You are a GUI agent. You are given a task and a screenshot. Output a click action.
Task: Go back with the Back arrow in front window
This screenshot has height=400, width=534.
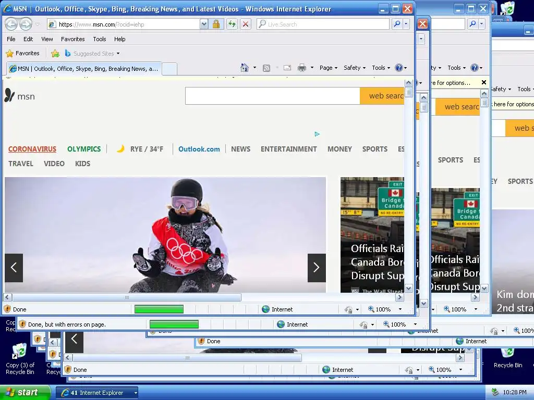point(11,24)
